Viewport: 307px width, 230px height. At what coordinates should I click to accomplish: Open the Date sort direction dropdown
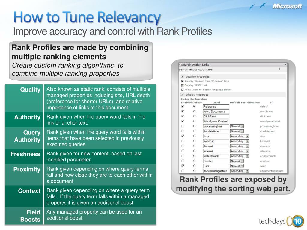pos(237,166)
